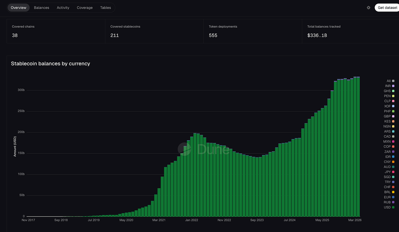
Task: Toggle the All series legend item
Action: tap(391, 81)
